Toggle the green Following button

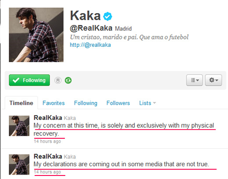(x=29, y=80)
